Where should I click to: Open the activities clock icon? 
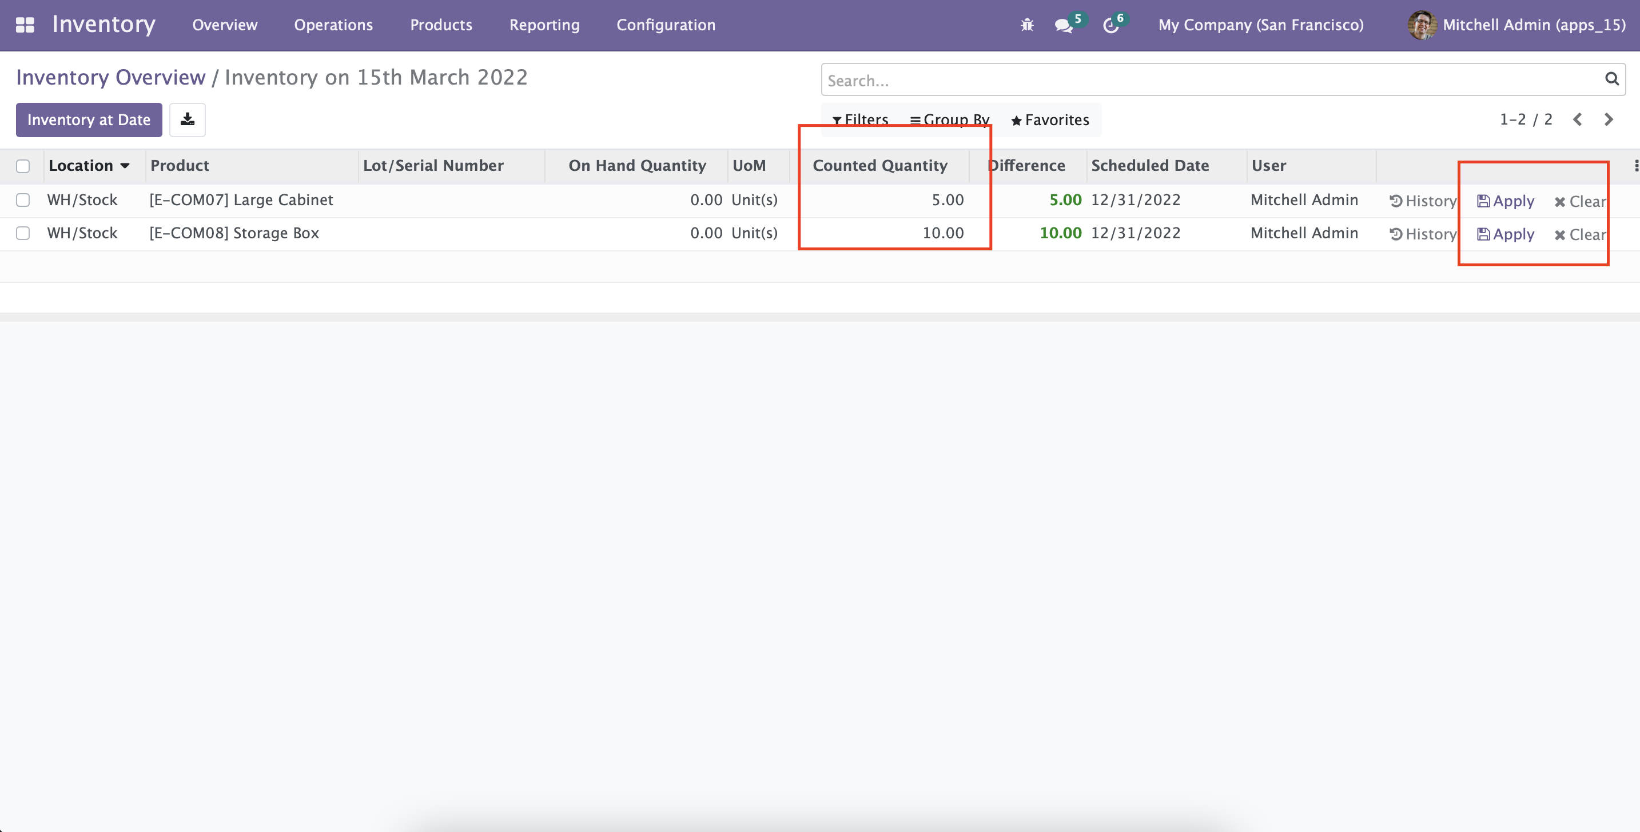point(1111,26)
